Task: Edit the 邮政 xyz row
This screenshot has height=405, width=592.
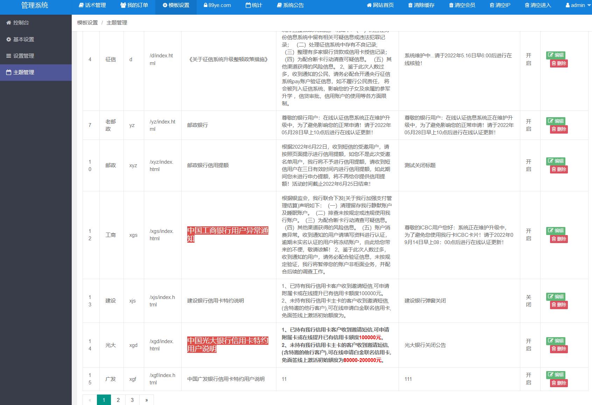Action: pyautogui.click(x=556, y=161)
